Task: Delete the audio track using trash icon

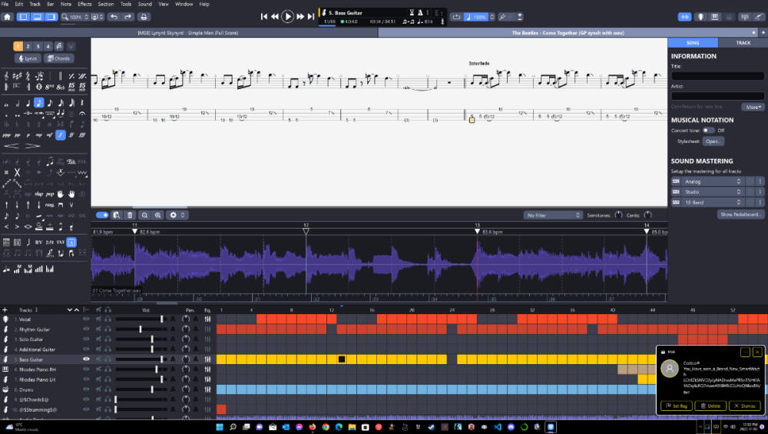Action: [x=130, y=215]
